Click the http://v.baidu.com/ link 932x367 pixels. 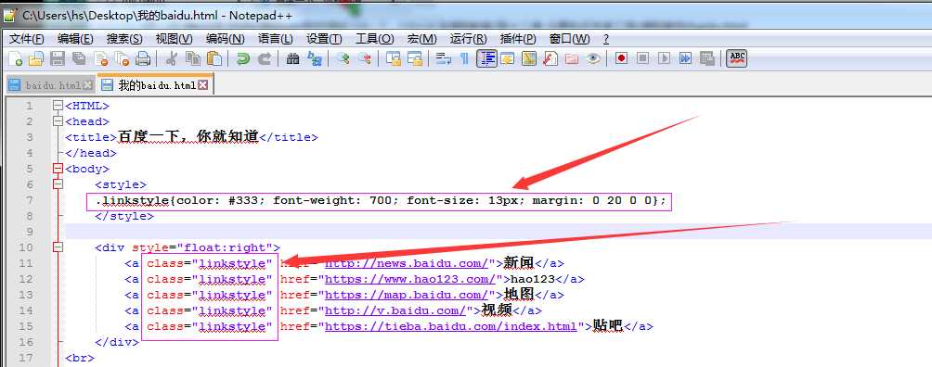point(395,310)
